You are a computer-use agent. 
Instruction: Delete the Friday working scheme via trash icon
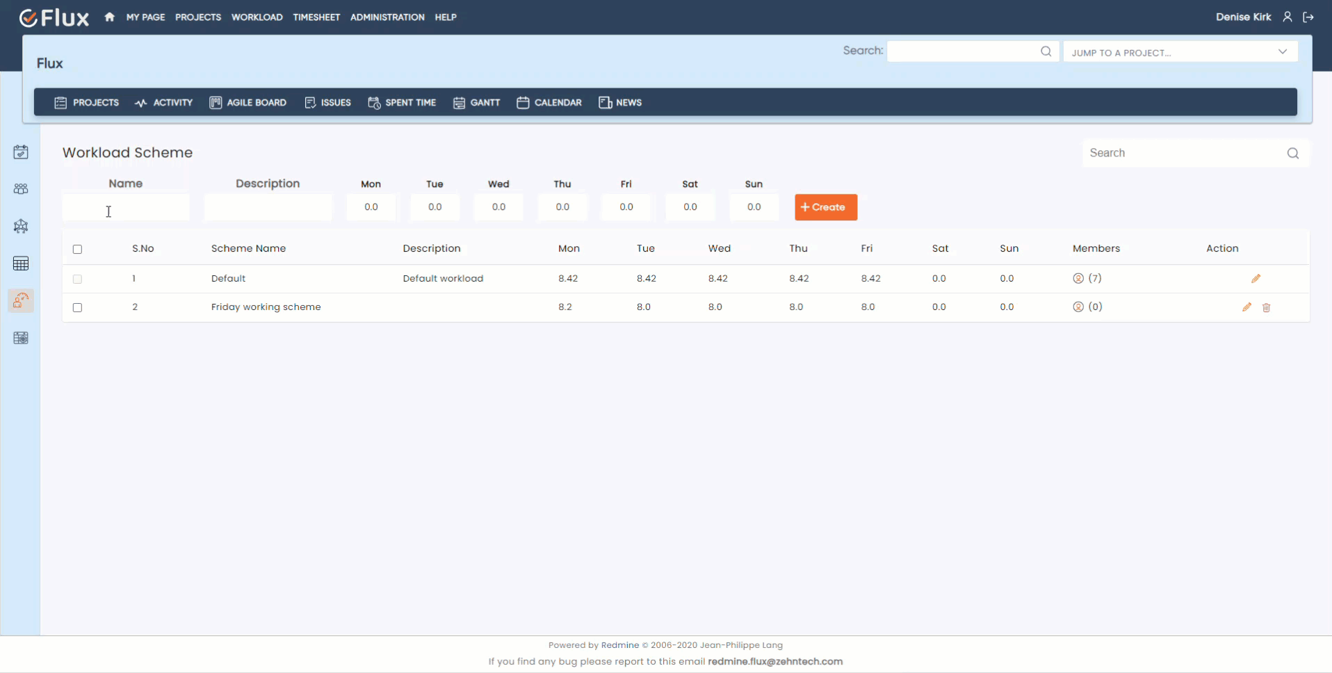pos(1266,307)
